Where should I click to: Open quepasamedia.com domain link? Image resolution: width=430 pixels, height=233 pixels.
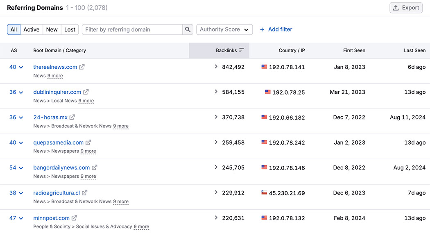(x=59, y=143)
